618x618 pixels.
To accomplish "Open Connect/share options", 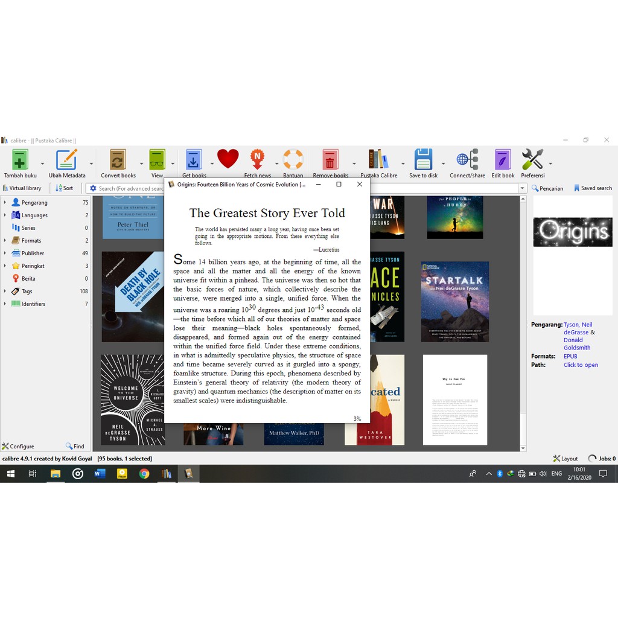I will point(467,161).
